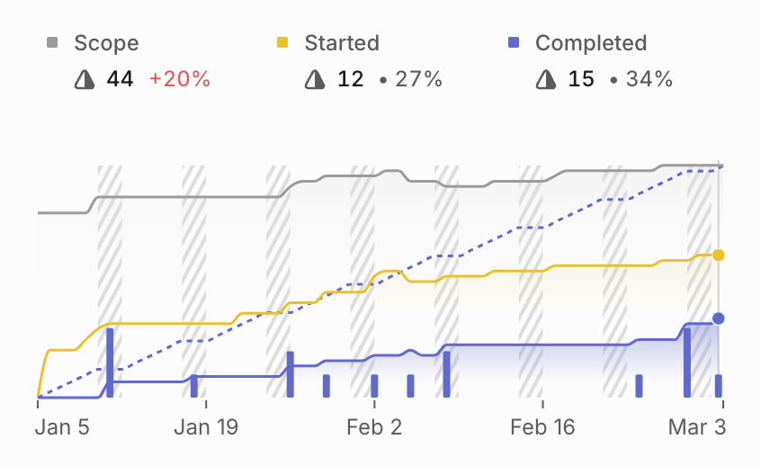The image size is (761, 466).
Task: Click the Scope legend label
Action: tap(106, 43)
